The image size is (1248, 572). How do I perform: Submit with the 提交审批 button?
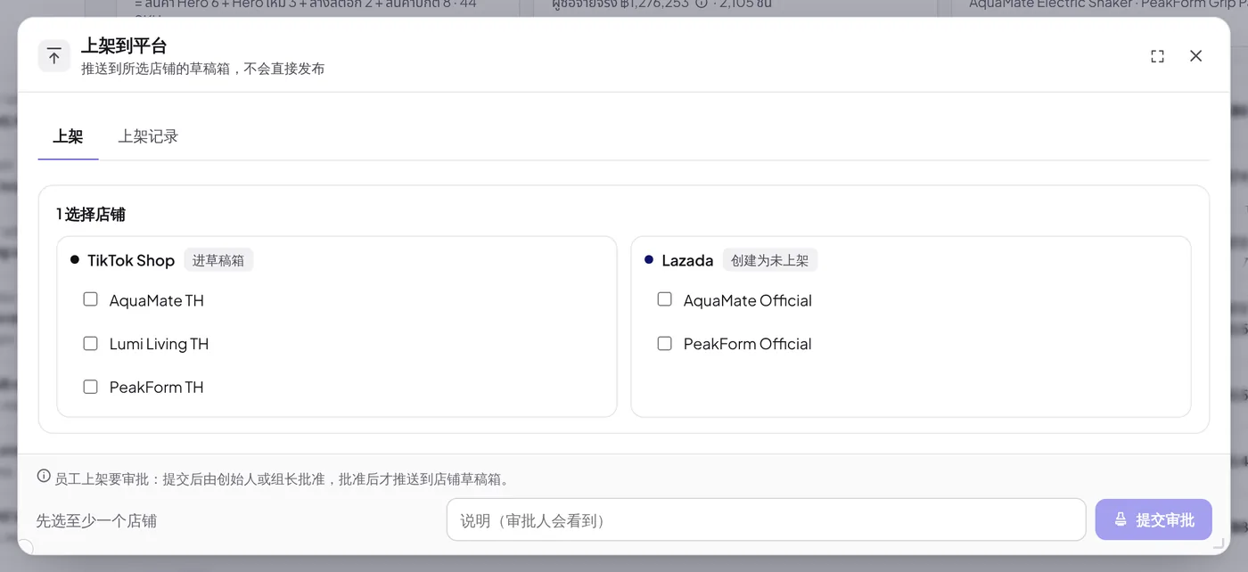click(x=1154, y=519)
